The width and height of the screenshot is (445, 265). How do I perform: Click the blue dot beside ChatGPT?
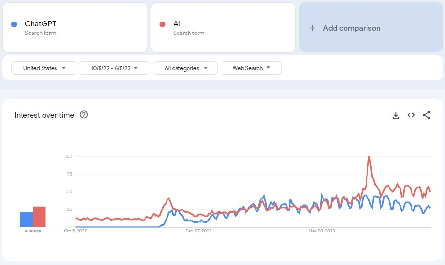(14, 24)
